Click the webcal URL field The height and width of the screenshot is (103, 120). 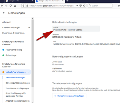[x=87, y=44]
